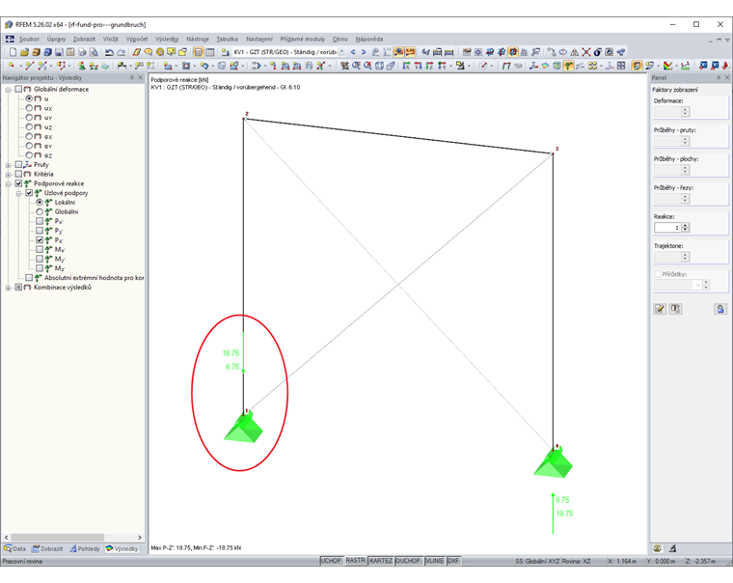Screen dimensions: 733x583
Task: Toggle the KARTEZ status bar button
Action: [381, 561]
